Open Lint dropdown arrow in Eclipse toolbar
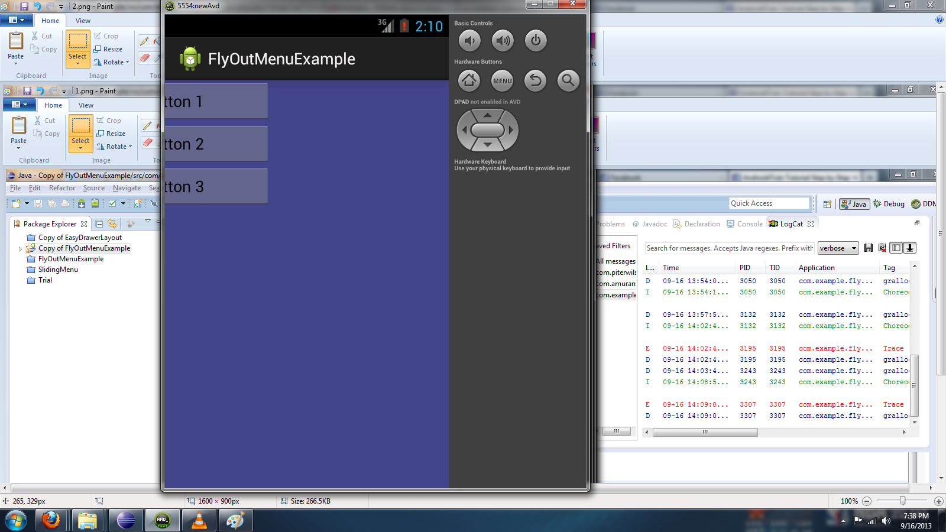Image resolution: width=946 pixels, height=532 pixels. [123, 203]
